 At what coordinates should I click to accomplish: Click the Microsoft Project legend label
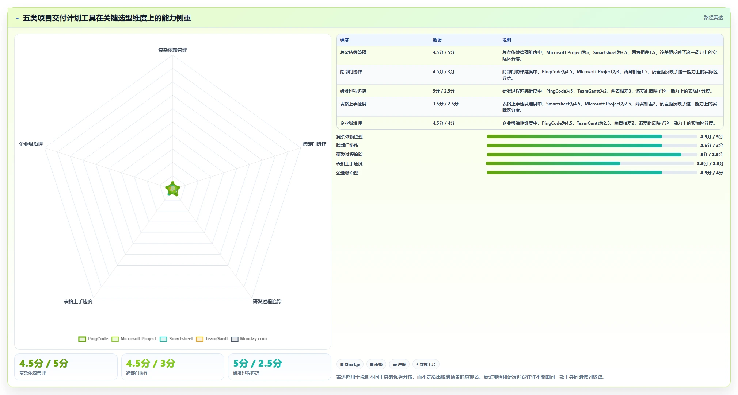pos(138,339)
